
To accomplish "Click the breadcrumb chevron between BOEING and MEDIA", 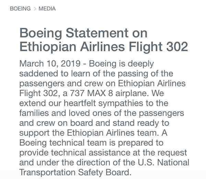I will 35,9.
